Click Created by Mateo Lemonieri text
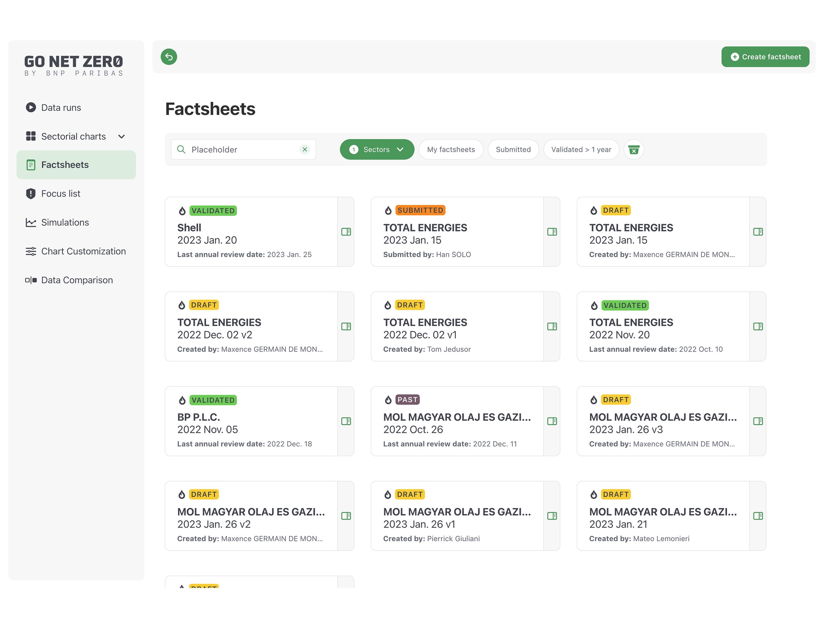This screenshot has height=620, width=824. click(x=639, y=538)
